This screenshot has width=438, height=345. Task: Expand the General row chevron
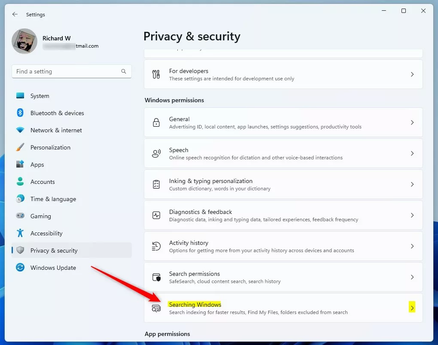coord(412,122)
